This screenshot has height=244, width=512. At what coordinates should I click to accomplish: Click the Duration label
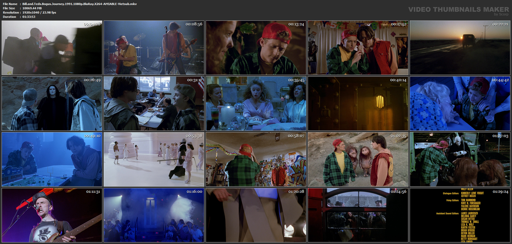pyautogui.click(x=9, y=17)
